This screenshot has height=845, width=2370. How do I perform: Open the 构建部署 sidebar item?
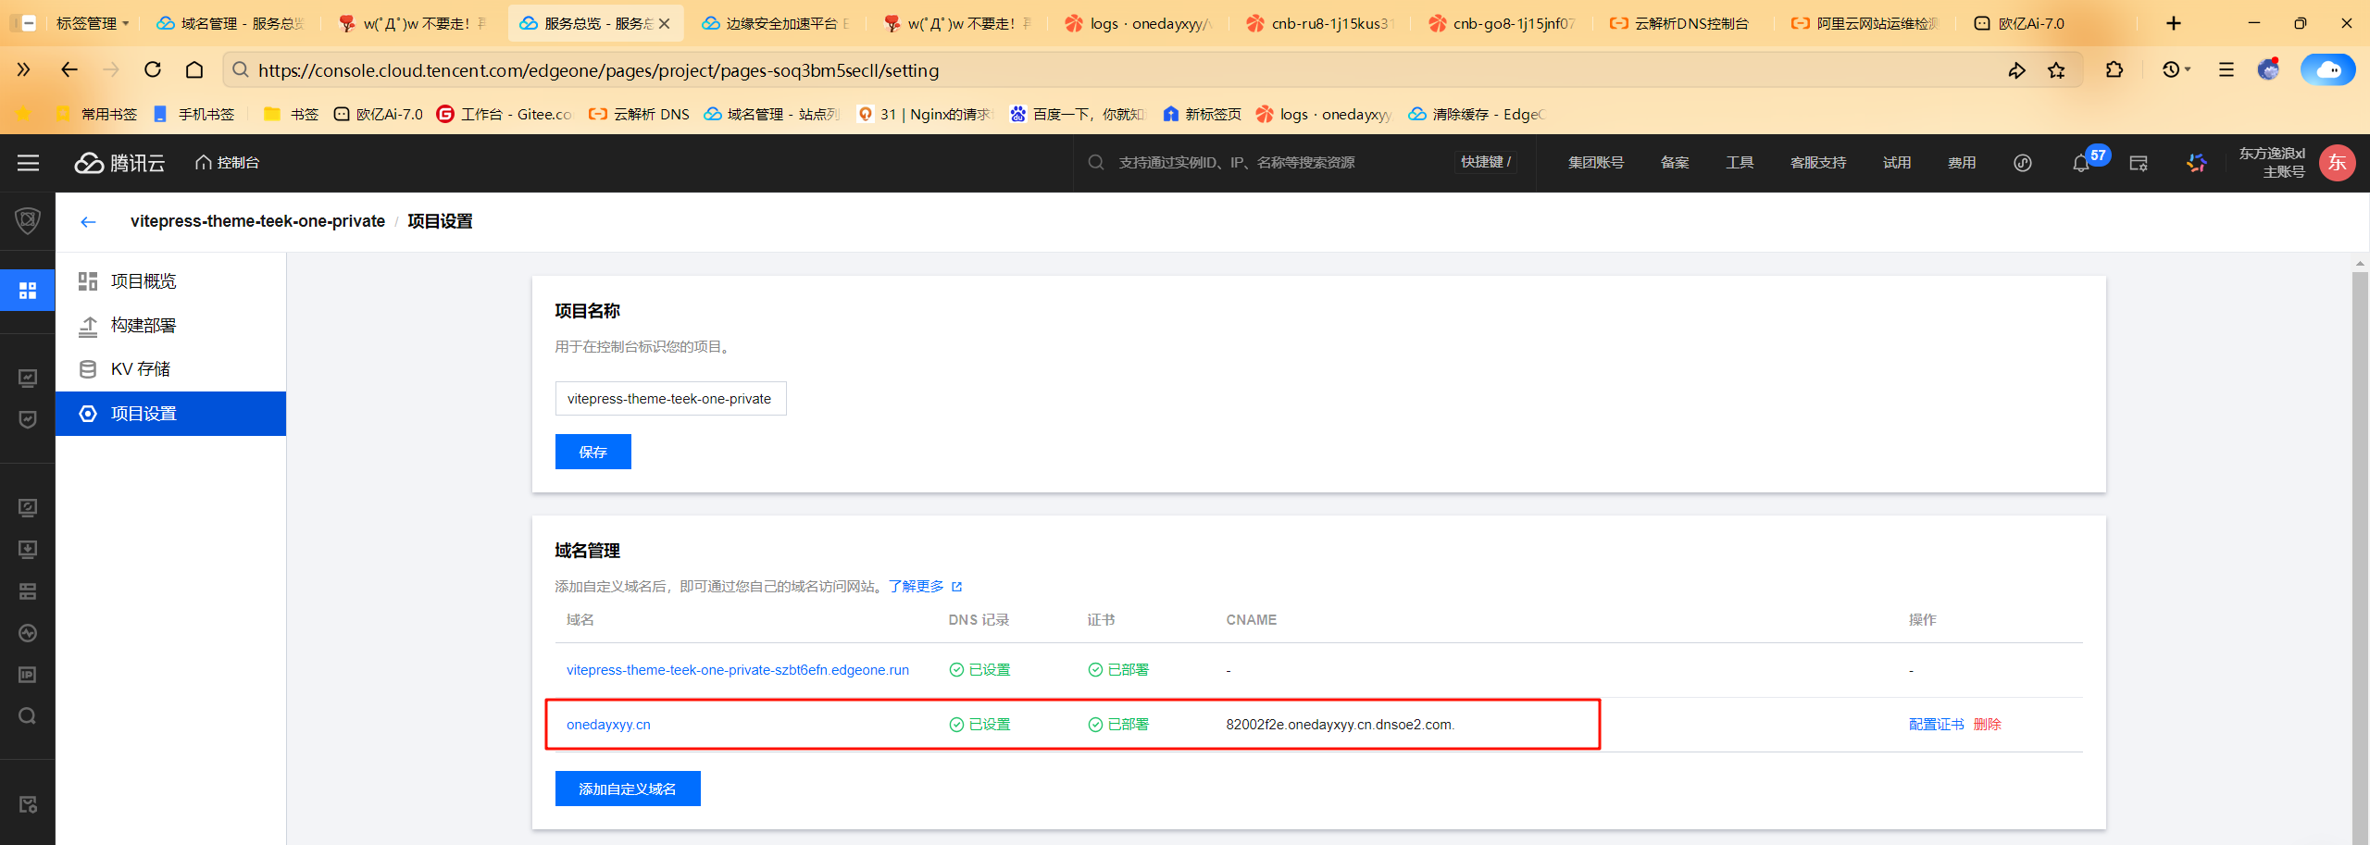(x=170, y=326)
